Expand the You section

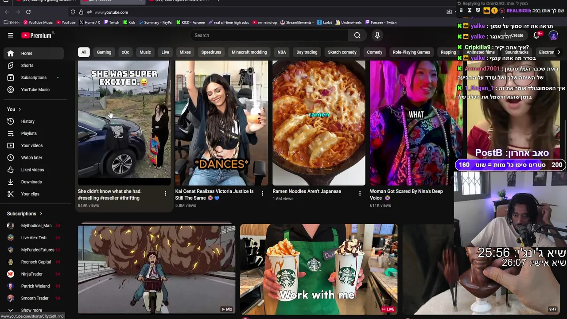click(x=14, y=109)
